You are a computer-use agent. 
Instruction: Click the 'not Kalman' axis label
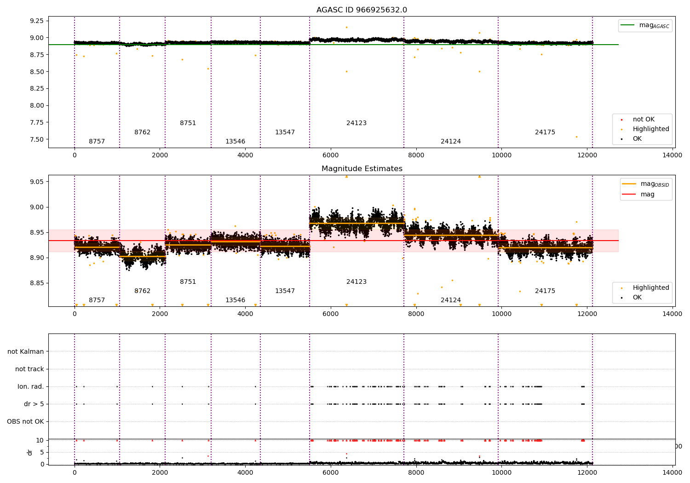(26, 351)
